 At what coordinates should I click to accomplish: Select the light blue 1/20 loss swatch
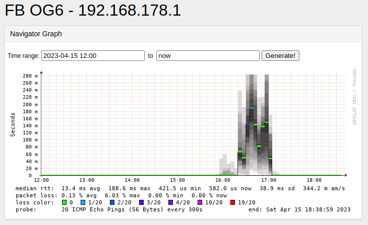click(83, 202)
